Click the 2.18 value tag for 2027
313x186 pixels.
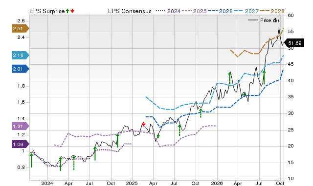(x=21, y=55)
